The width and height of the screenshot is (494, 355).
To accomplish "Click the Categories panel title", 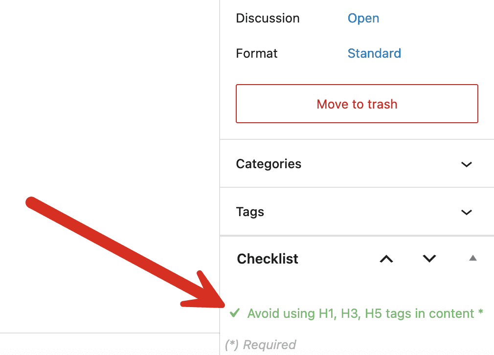I will click(269, 164).
